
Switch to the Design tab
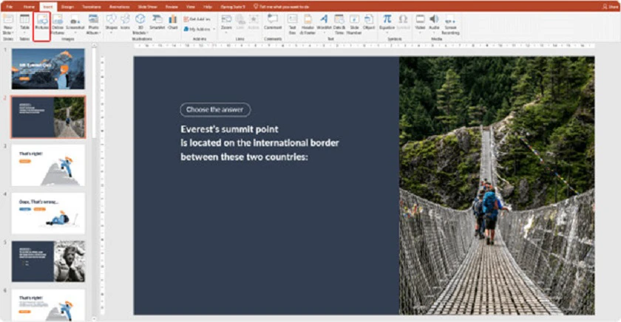(67, 7)
